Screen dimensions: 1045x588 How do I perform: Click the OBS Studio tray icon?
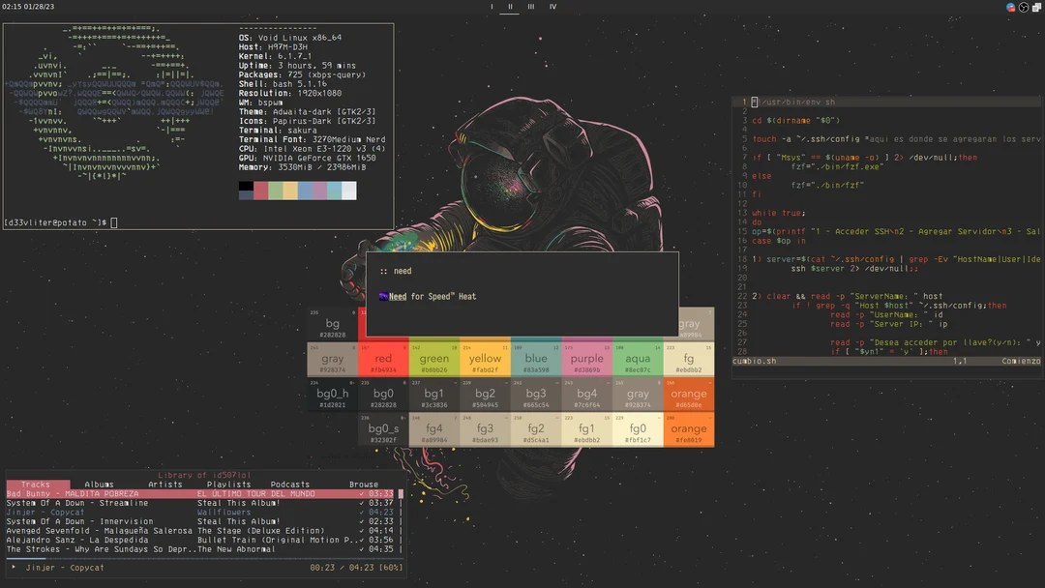(1023, 7)
